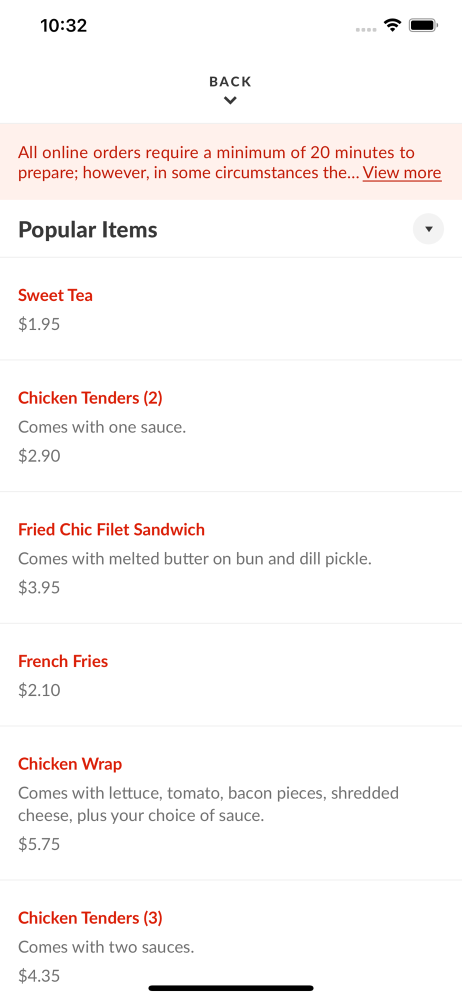This screenshot has width=462, height=1000.
Task: Open Chicken Tenders (2) item
Action: (x=90, y=398)
